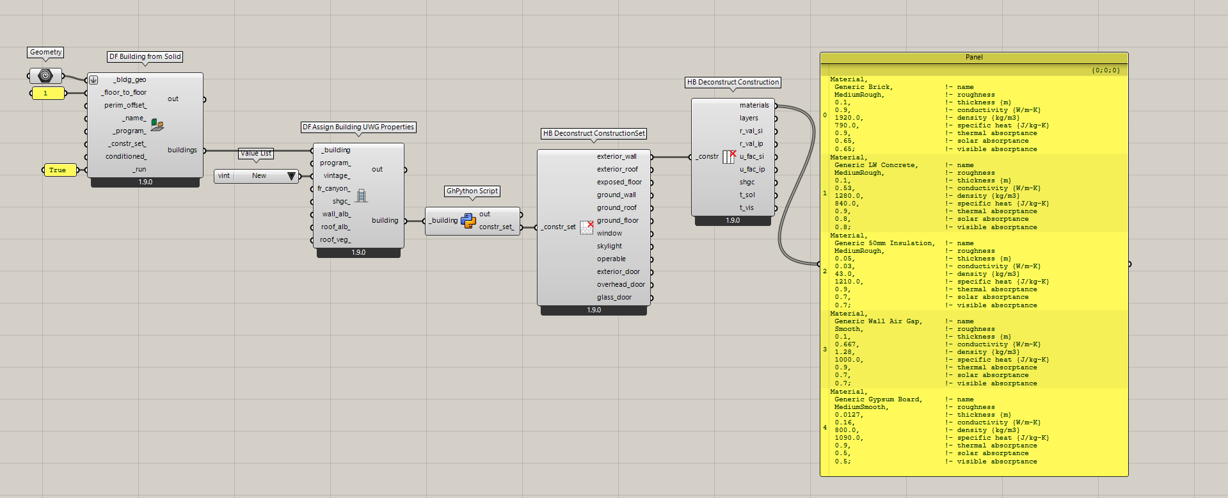Click the window output of ConstructionSet
The image size is (1228, 498).
609,234
